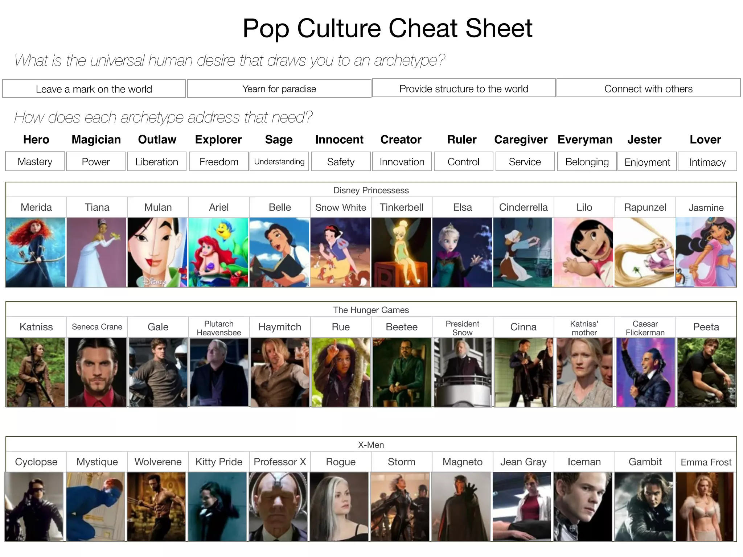Viewport: 743px width, 557px height.
Task: Click the photo under Cinna
Action: [x=524, y=372]
